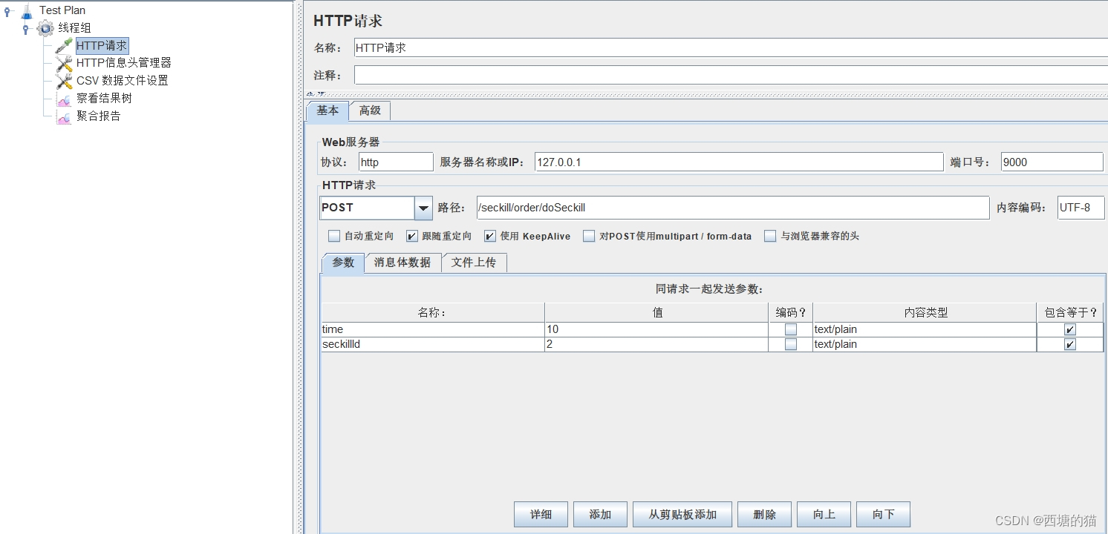1108x534 pixels.
Task: Click the 删除 button
Action: 764,515
